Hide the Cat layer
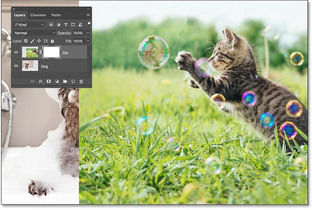The height and width of the screenshot is (210, 312). [x=16, y=52]
